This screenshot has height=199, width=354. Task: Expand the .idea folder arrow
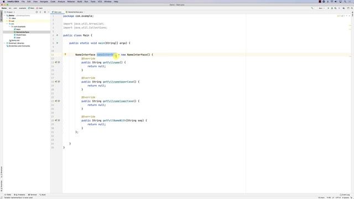tap(7, 18)
